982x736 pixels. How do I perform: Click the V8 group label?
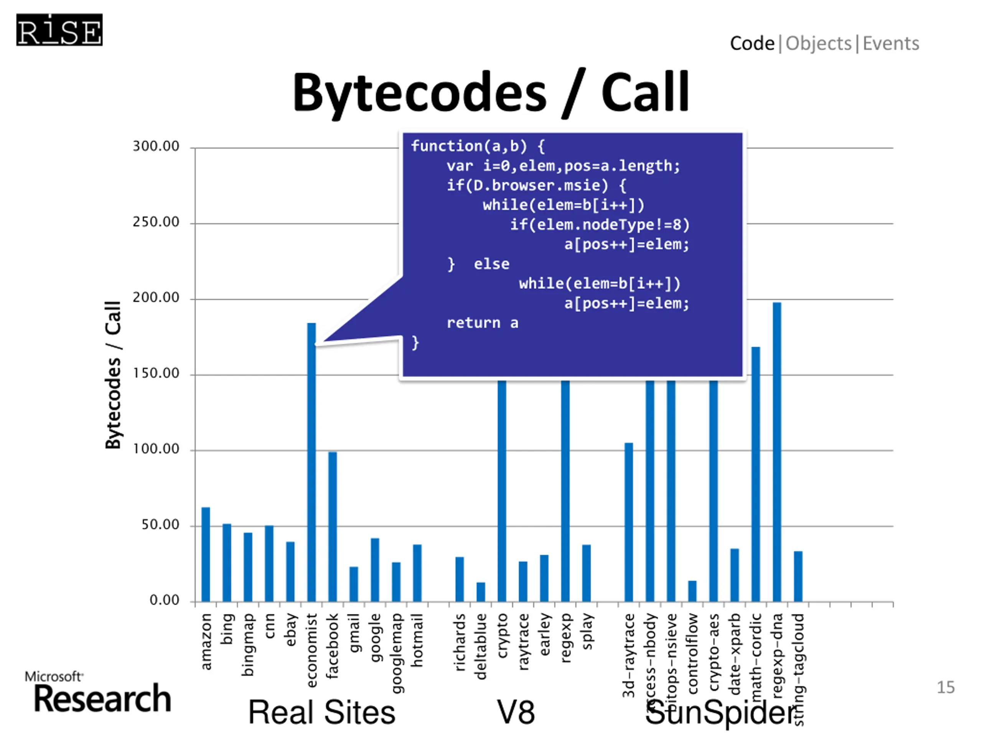click(x=516, y=713)
